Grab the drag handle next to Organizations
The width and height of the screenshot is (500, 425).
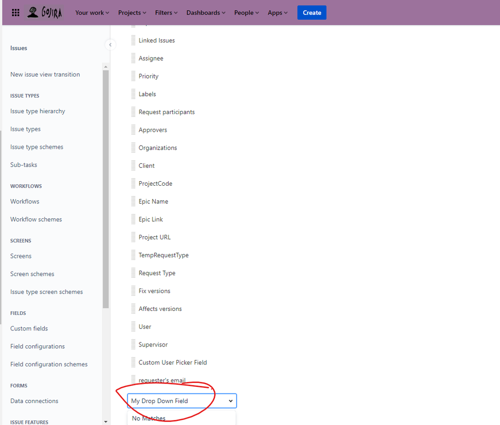[x=133, y=148]
